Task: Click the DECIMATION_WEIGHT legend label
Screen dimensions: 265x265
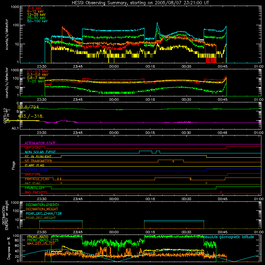Action: pos(42,209)
